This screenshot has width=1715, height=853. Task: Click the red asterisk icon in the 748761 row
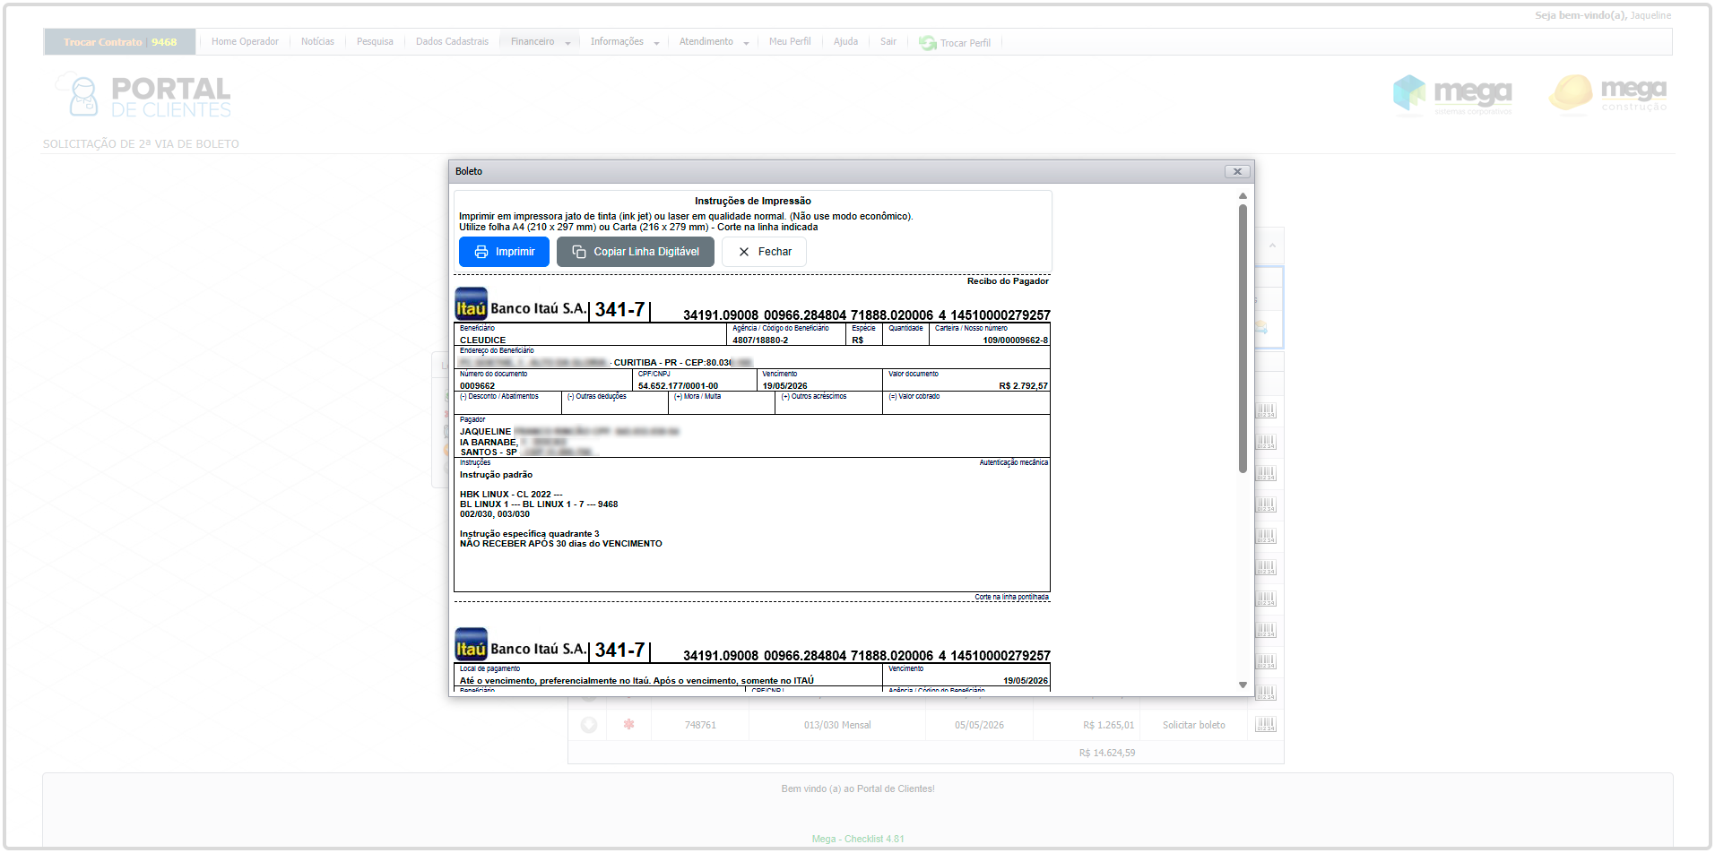click(628, 724)
